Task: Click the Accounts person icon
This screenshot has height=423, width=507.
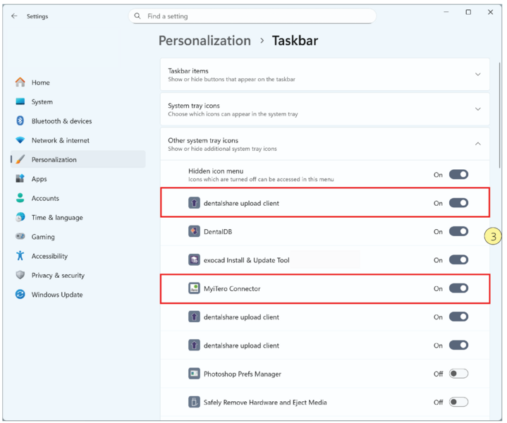Action: 20,198
